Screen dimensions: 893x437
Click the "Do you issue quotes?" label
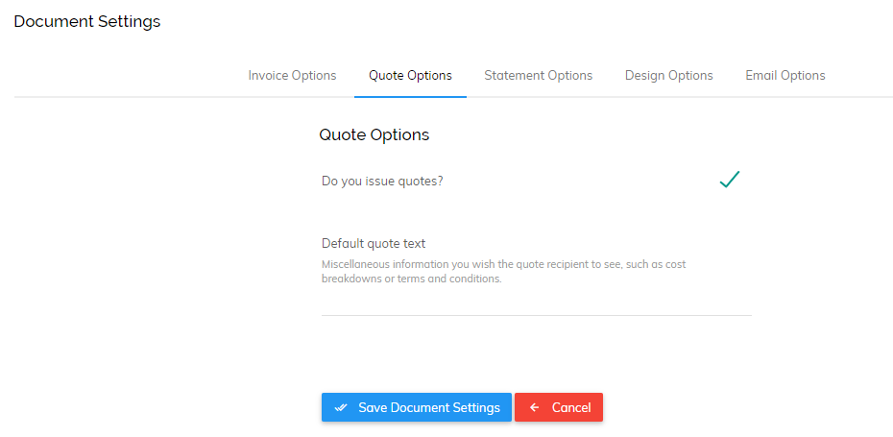coord(383,182)
